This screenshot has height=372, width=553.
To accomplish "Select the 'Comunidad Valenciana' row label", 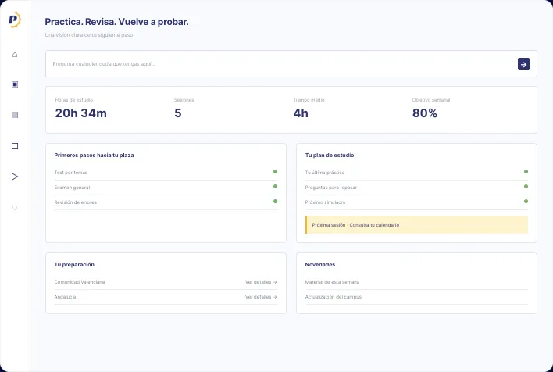I will [80, 282].
